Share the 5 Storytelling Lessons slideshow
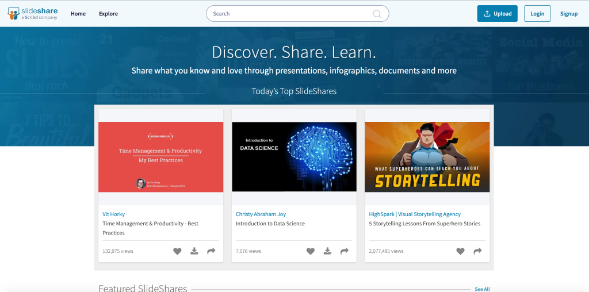This screenshot has height=292, width=589. [477, 251]
